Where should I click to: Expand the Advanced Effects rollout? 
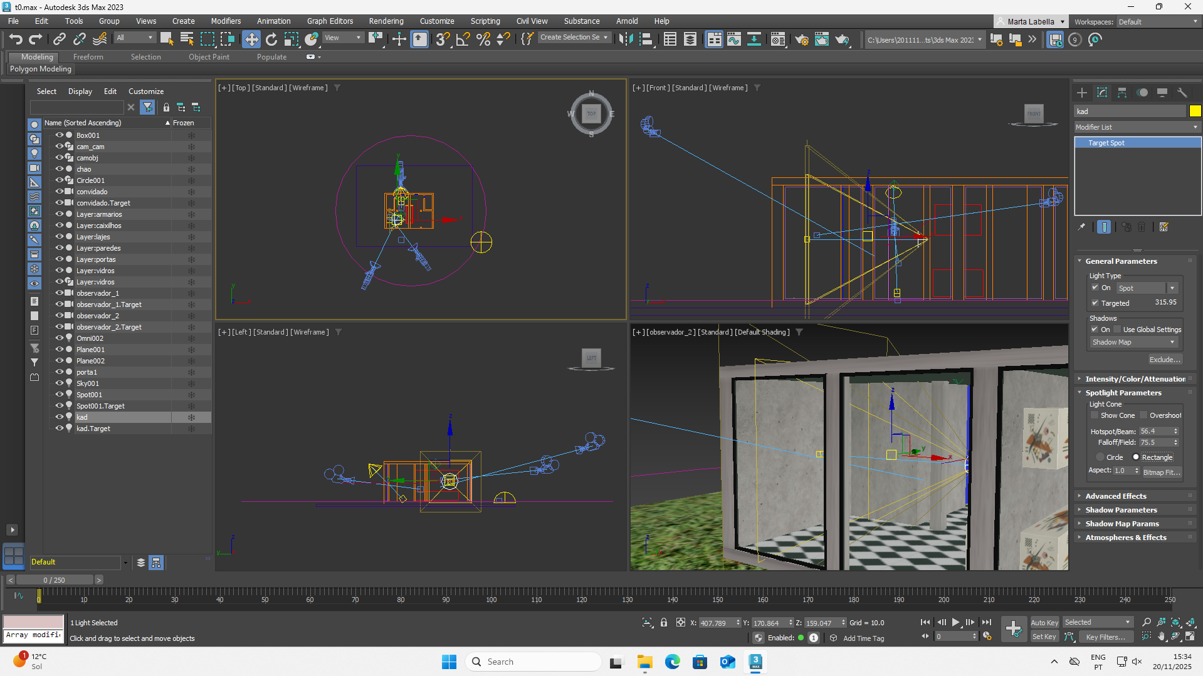(x=1116, y=496)
